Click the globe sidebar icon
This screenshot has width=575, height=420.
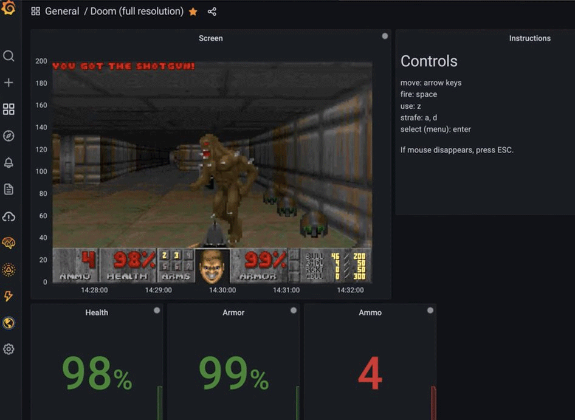[9, 323]
